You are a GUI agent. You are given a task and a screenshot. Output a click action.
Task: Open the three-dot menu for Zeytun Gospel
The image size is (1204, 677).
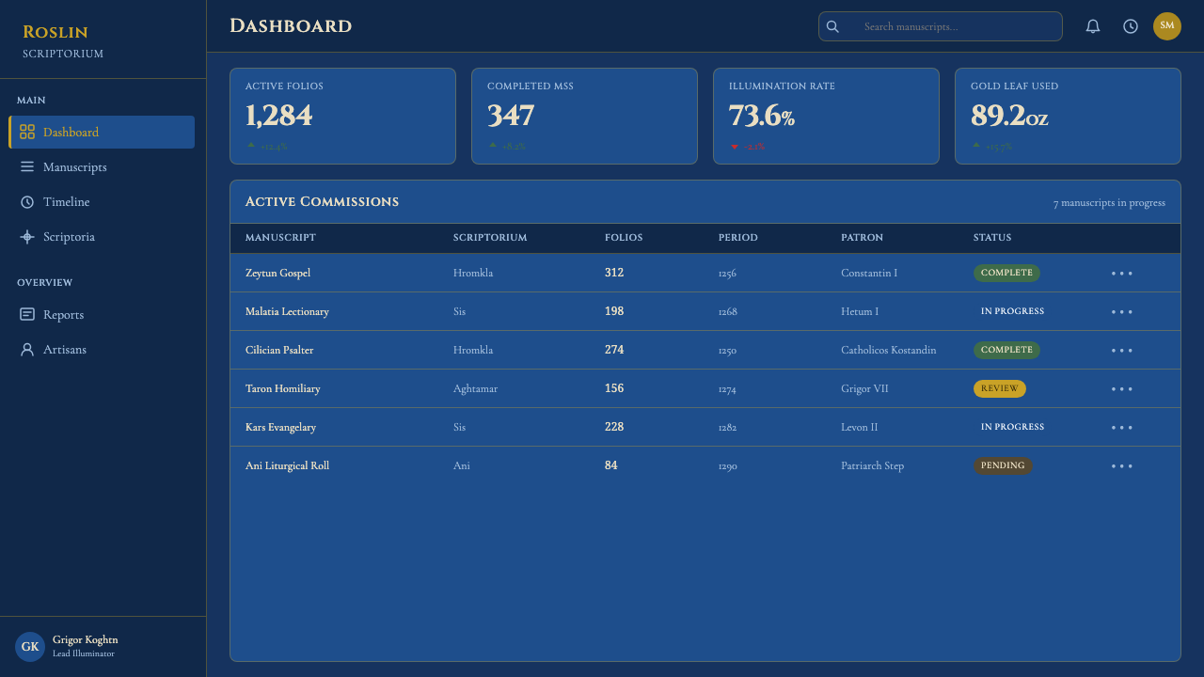tap(1121, 274)
